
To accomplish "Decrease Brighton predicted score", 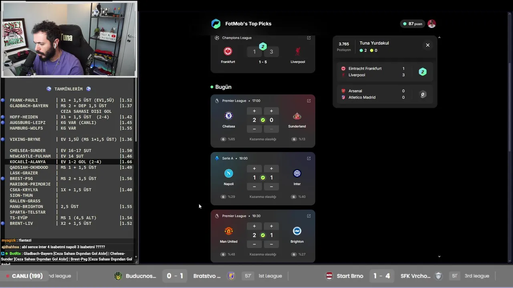I will (x=271, y=244).
